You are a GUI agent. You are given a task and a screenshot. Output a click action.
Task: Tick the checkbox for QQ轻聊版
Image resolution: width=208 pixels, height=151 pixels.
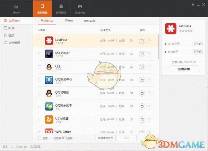click(40, 93)
